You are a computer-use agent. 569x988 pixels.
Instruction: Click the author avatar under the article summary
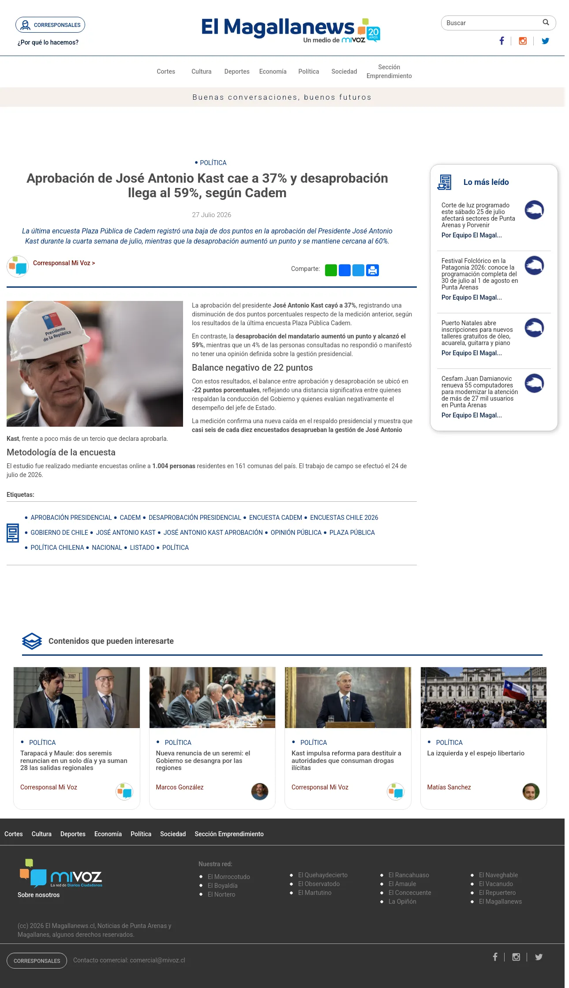[x=18, y=267]
